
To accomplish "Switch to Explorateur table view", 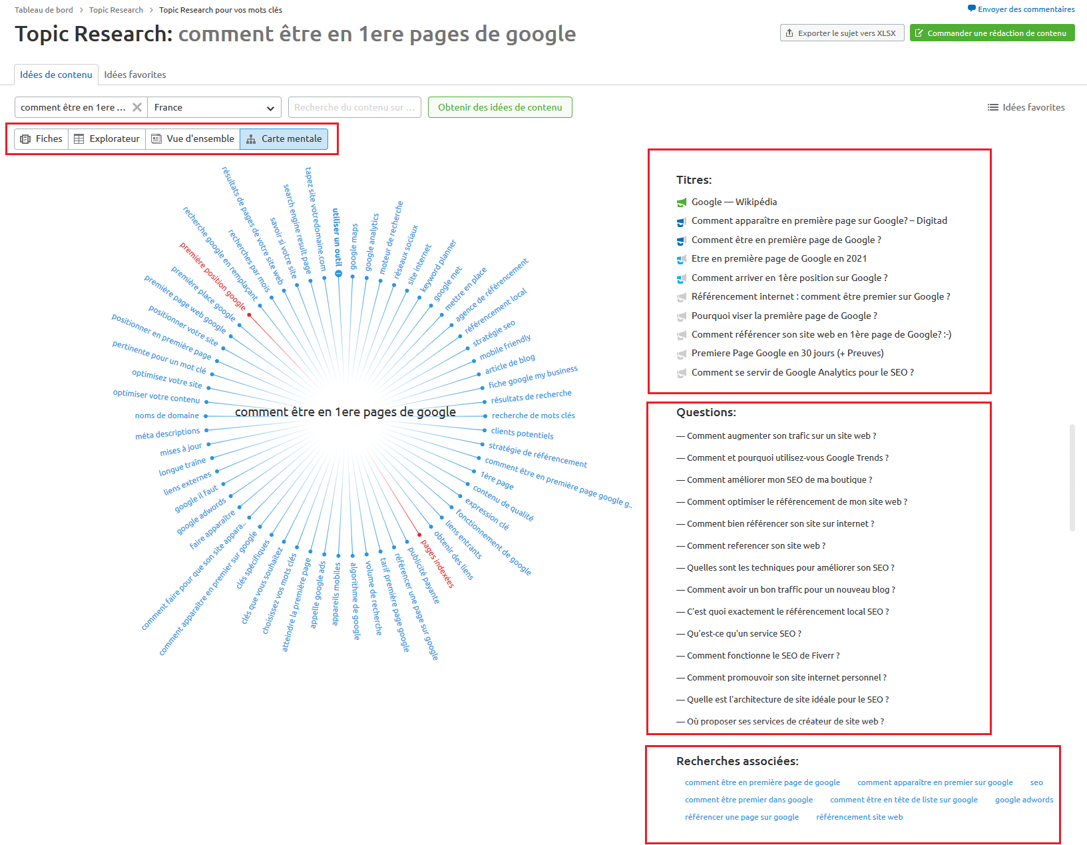I will (x=107, y=139).
